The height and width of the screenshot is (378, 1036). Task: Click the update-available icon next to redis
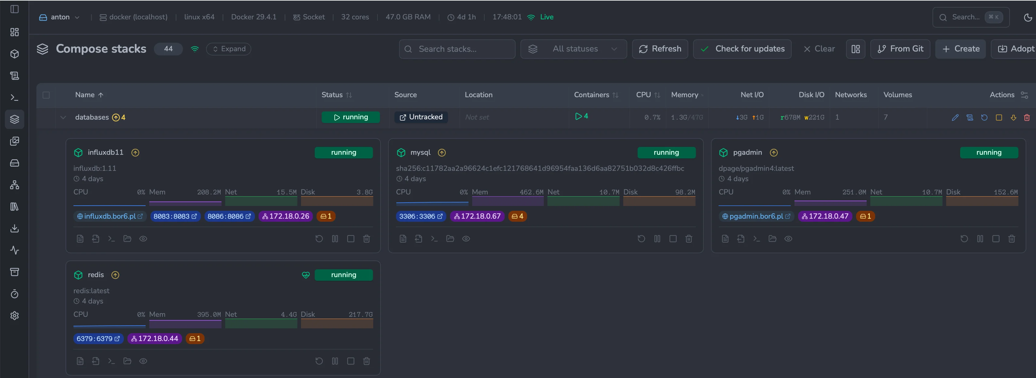(x=115, y=275)
